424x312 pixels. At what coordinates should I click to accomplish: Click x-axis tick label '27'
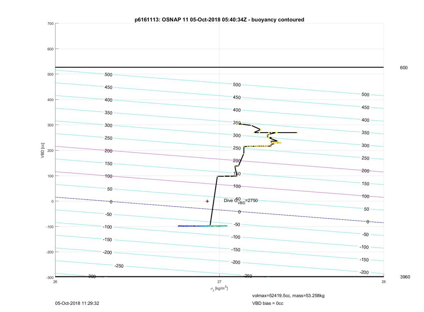[x=219, y=282]
